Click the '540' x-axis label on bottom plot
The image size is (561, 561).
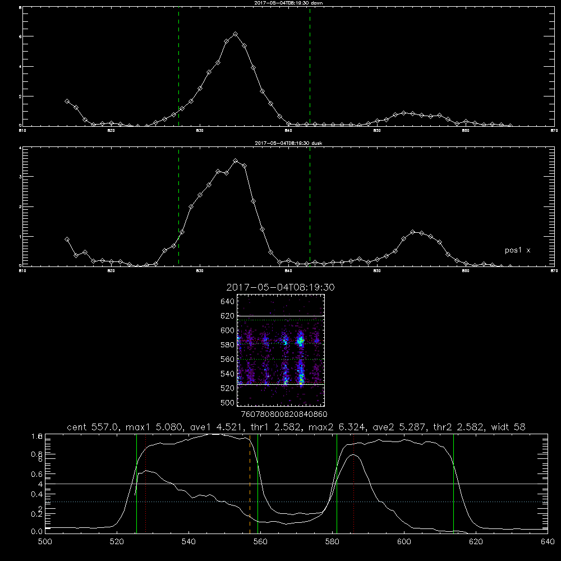pos(188,542)
